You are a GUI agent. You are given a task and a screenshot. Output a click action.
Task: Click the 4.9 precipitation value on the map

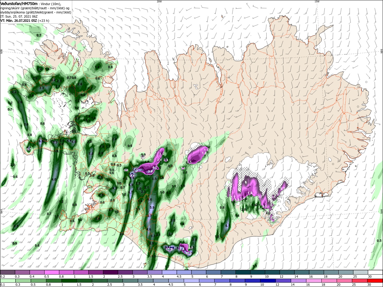[x=131, y=185]
